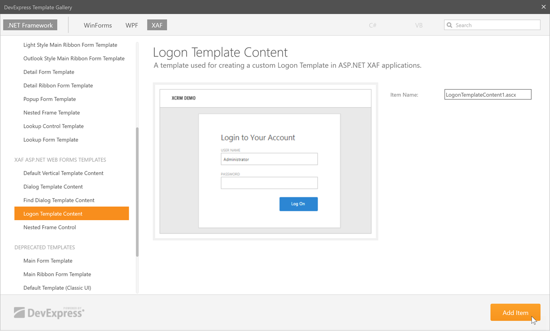Choose the VB language option
550x331 pixels.
(419, 25)
